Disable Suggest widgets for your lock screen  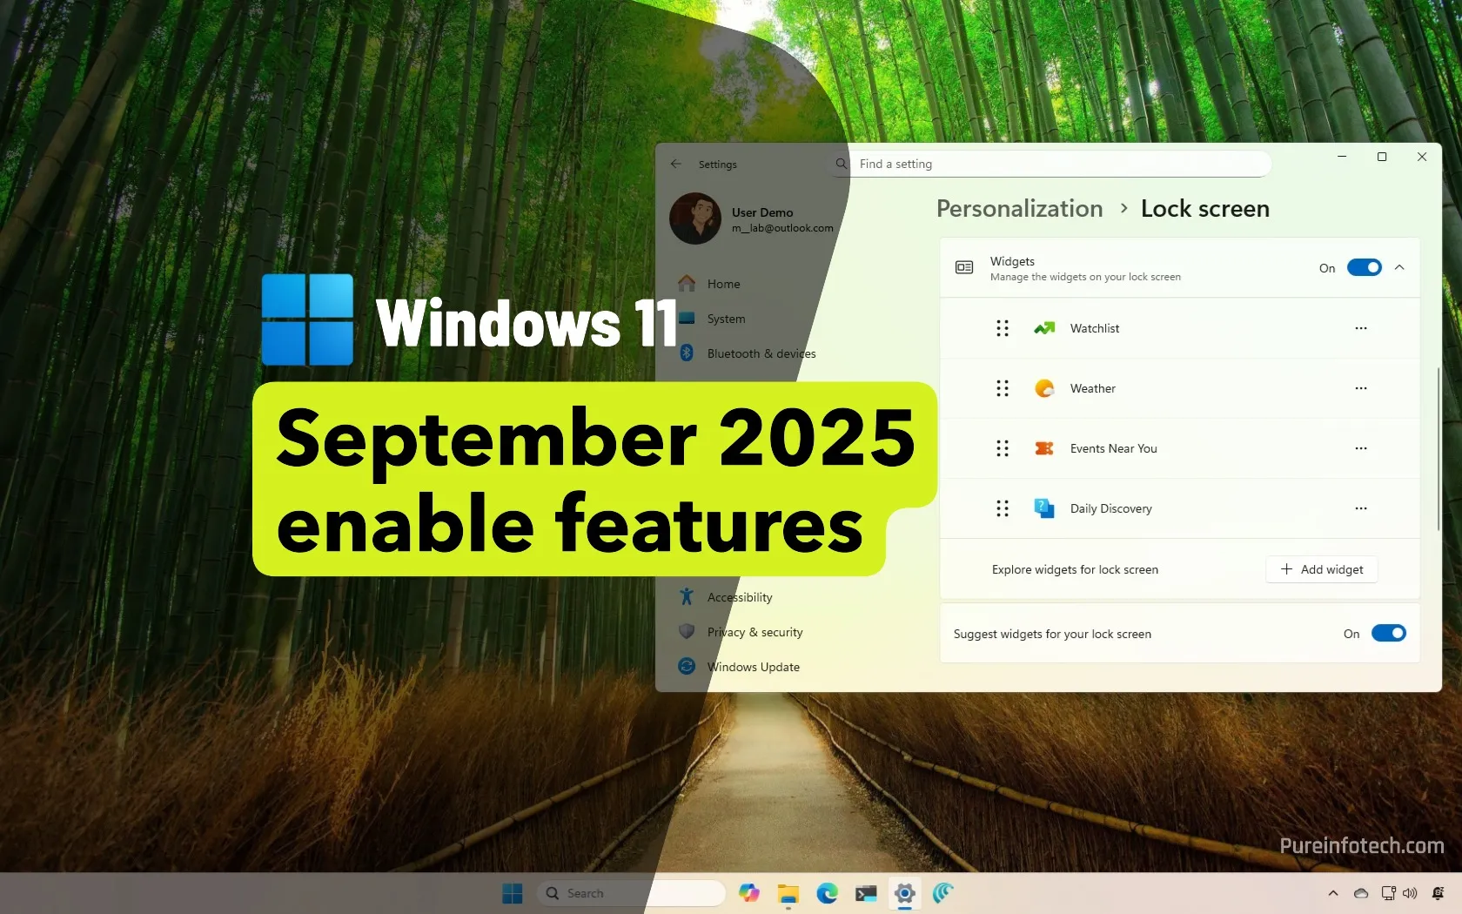(1389, 633)
